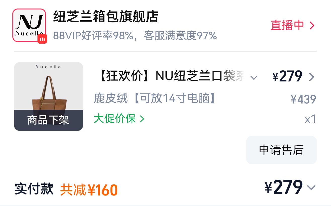
Task: Tap the 实付款 label
Action: [x=34, y=189]
